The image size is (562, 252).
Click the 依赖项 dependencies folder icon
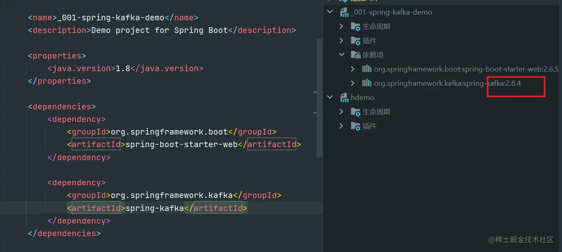(x=356, y=55)
